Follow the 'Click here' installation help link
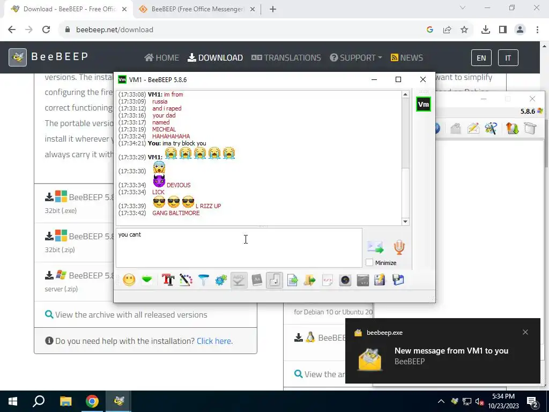This screenshot has width=549, height=412. pyautogui.click(x=214, y=341)
